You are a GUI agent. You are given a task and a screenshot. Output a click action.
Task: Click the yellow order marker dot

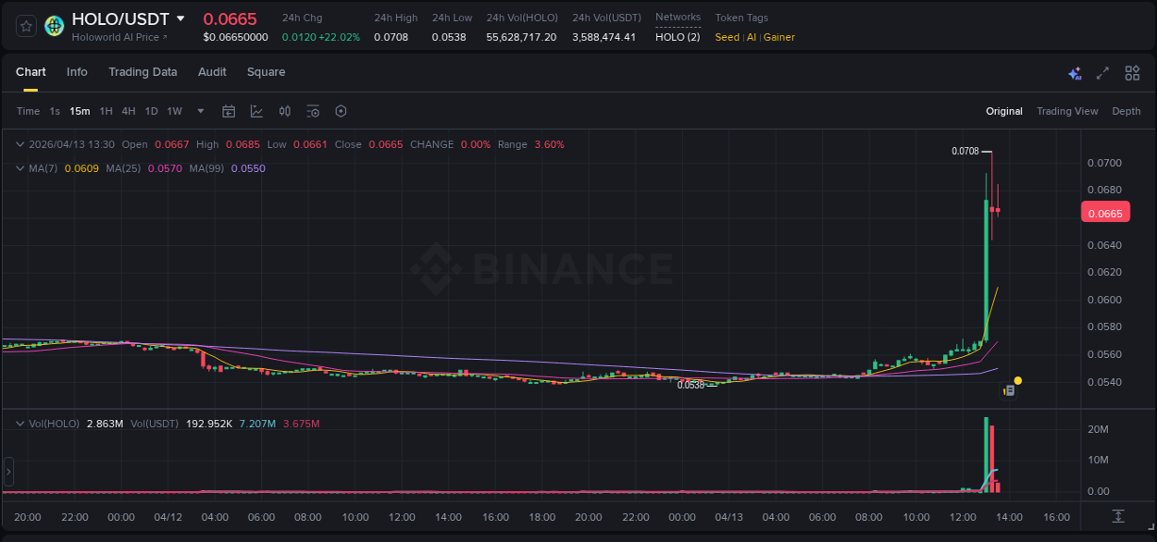(x=1017, y=381)
